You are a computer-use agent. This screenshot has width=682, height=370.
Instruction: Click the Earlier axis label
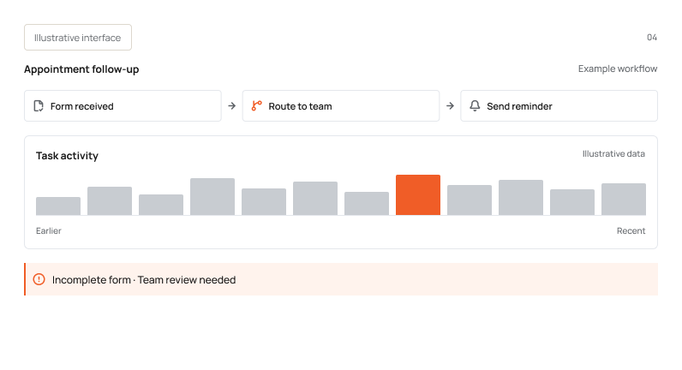click(x=49, y=231)
